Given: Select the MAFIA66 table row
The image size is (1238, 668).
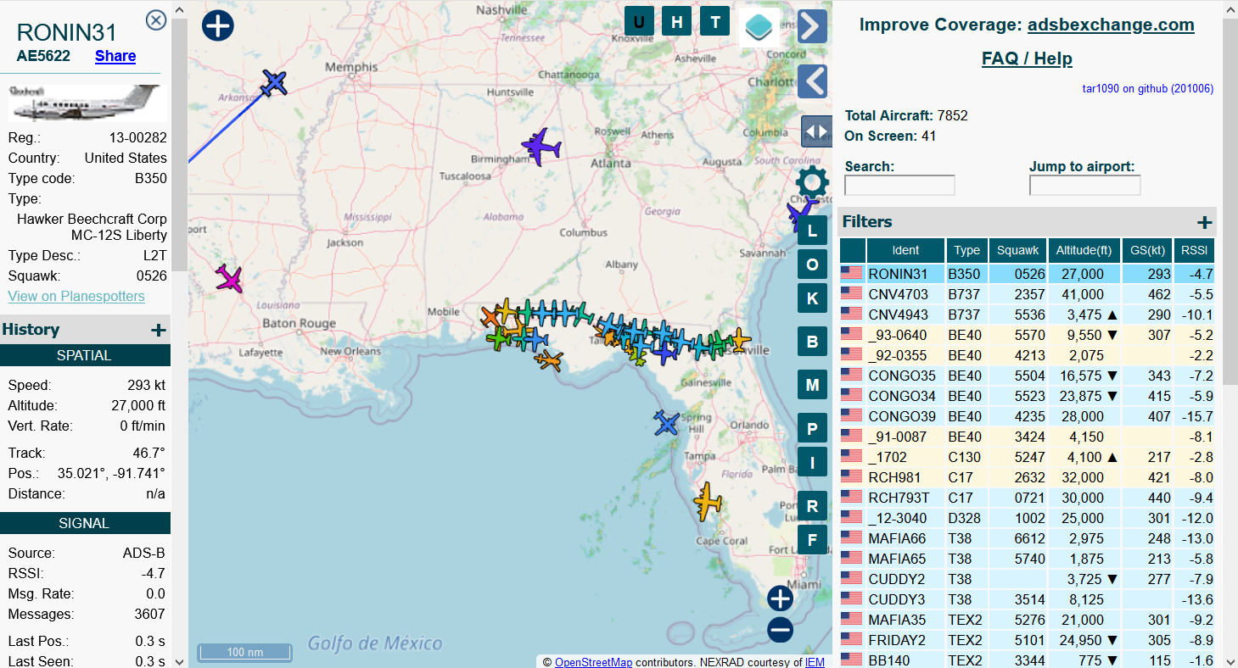Looking at the screenshot, I should point(1027,538).
